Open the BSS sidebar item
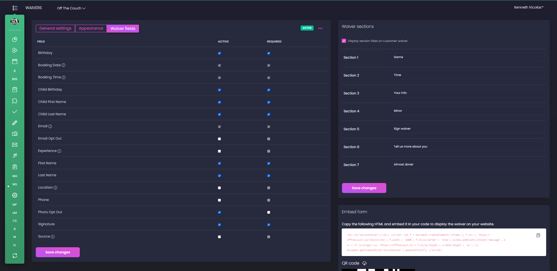The image size is (557, 271). 15,79
